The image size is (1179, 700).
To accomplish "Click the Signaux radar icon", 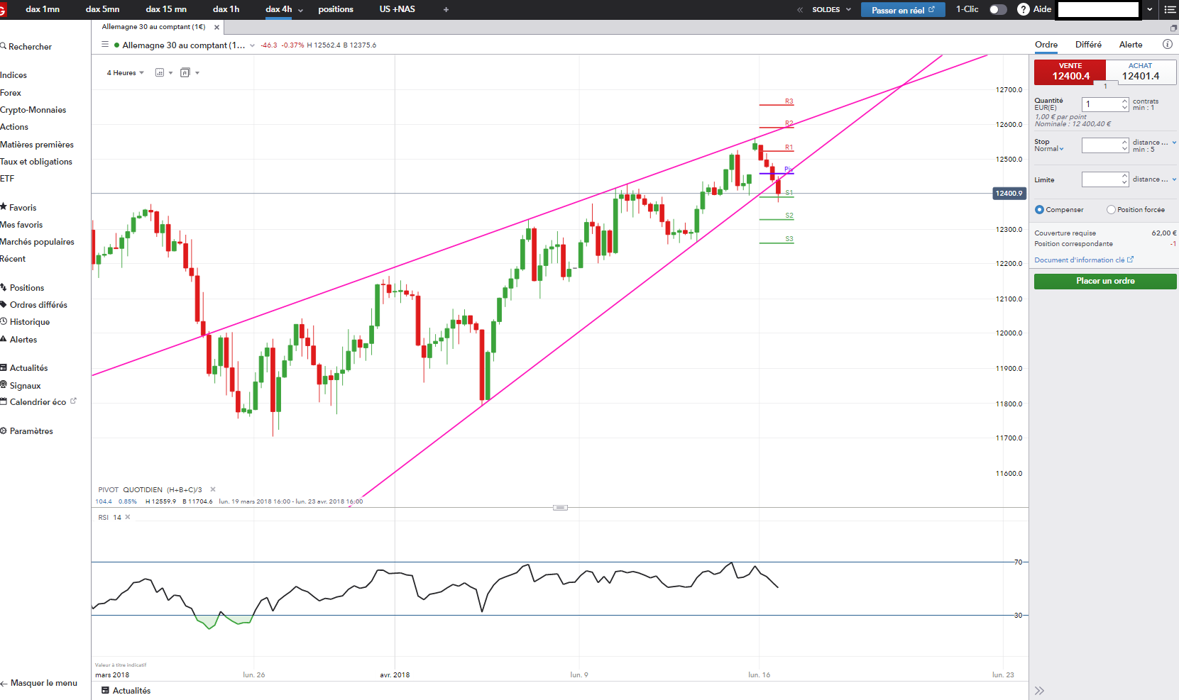I will [4, 384].
